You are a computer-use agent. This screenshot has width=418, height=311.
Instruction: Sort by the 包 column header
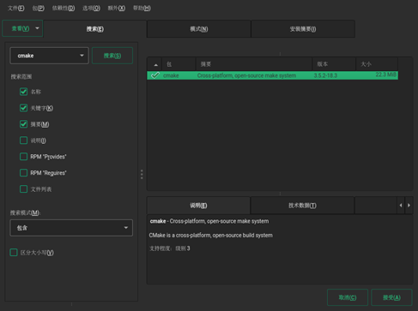pos(179,64)
